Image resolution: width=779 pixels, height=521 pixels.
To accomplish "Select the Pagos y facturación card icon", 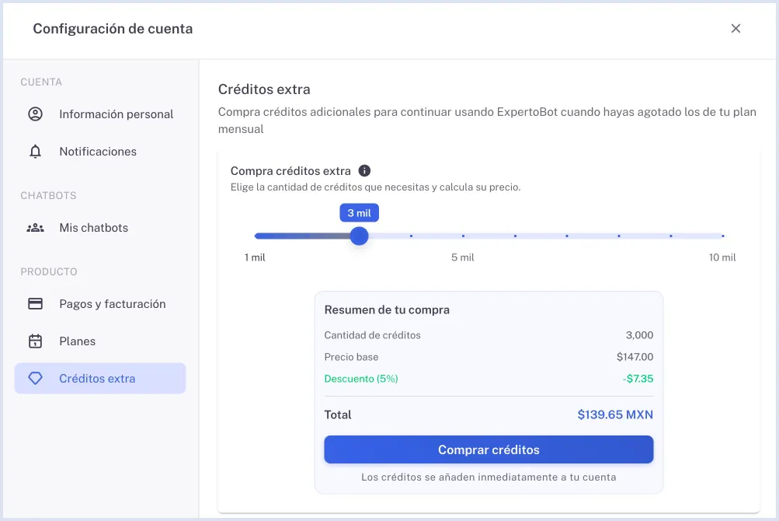I will coord(36,303).
